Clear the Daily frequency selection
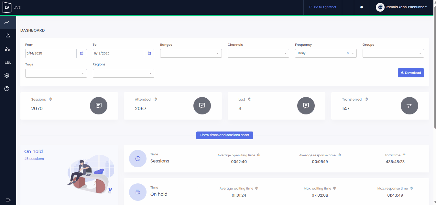Viewport: 436px width, 205px height. (x=348, y=53)
